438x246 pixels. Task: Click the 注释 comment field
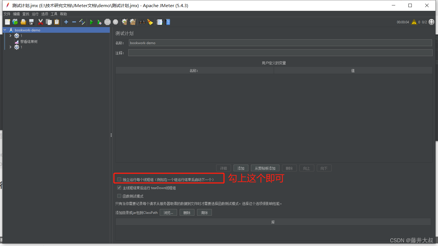click(280, 53)
